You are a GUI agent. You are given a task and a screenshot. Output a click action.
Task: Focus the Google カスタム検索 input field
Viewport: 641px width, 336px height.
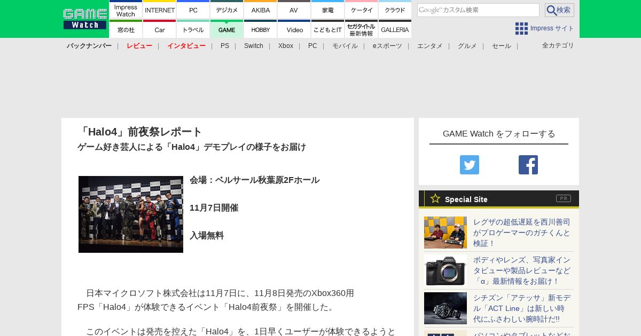point(478,10)
